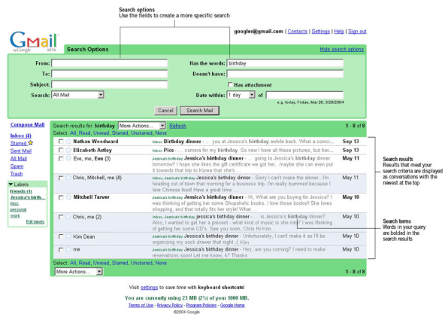Enable the Has attachment checkbox
The height and width of the screenshot is (317, 448).
point(230,84)
